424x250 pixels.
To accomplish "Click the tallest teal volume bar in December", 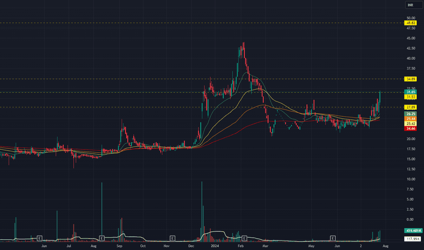I will (202, 211).
